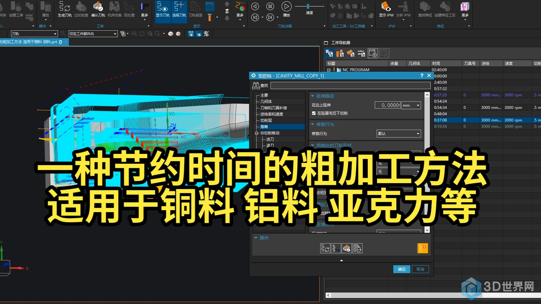The image size is (541, 304).
Task: Click the 时间 column header
Action: [x=446, y=63]
